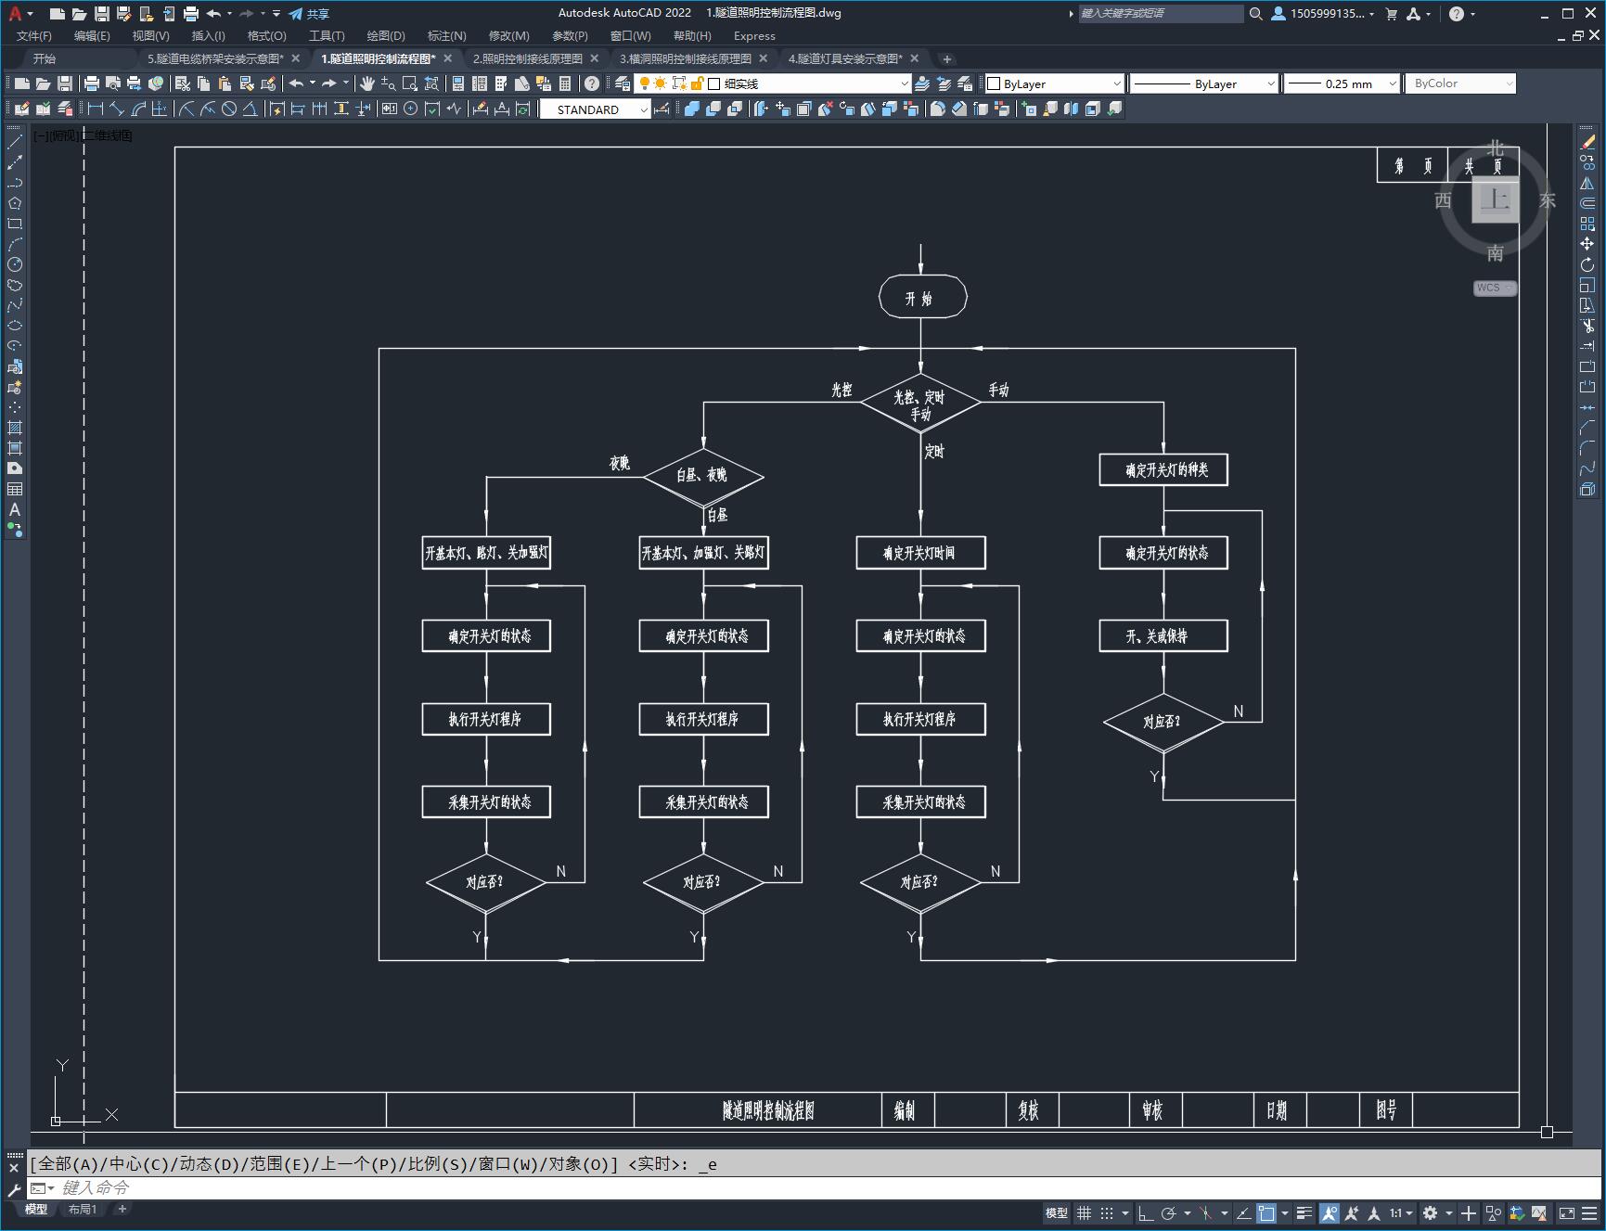This screenshot has width=1606, height=1231.
Task: Toggle ortho mode in status bar
Action: tap(1146, 1212)
